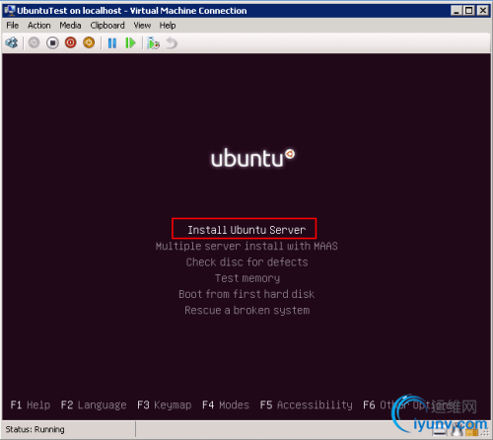Screen dimensions: 493x440
Task: Click the window title bar system icon
Action: tap(10, 10)
